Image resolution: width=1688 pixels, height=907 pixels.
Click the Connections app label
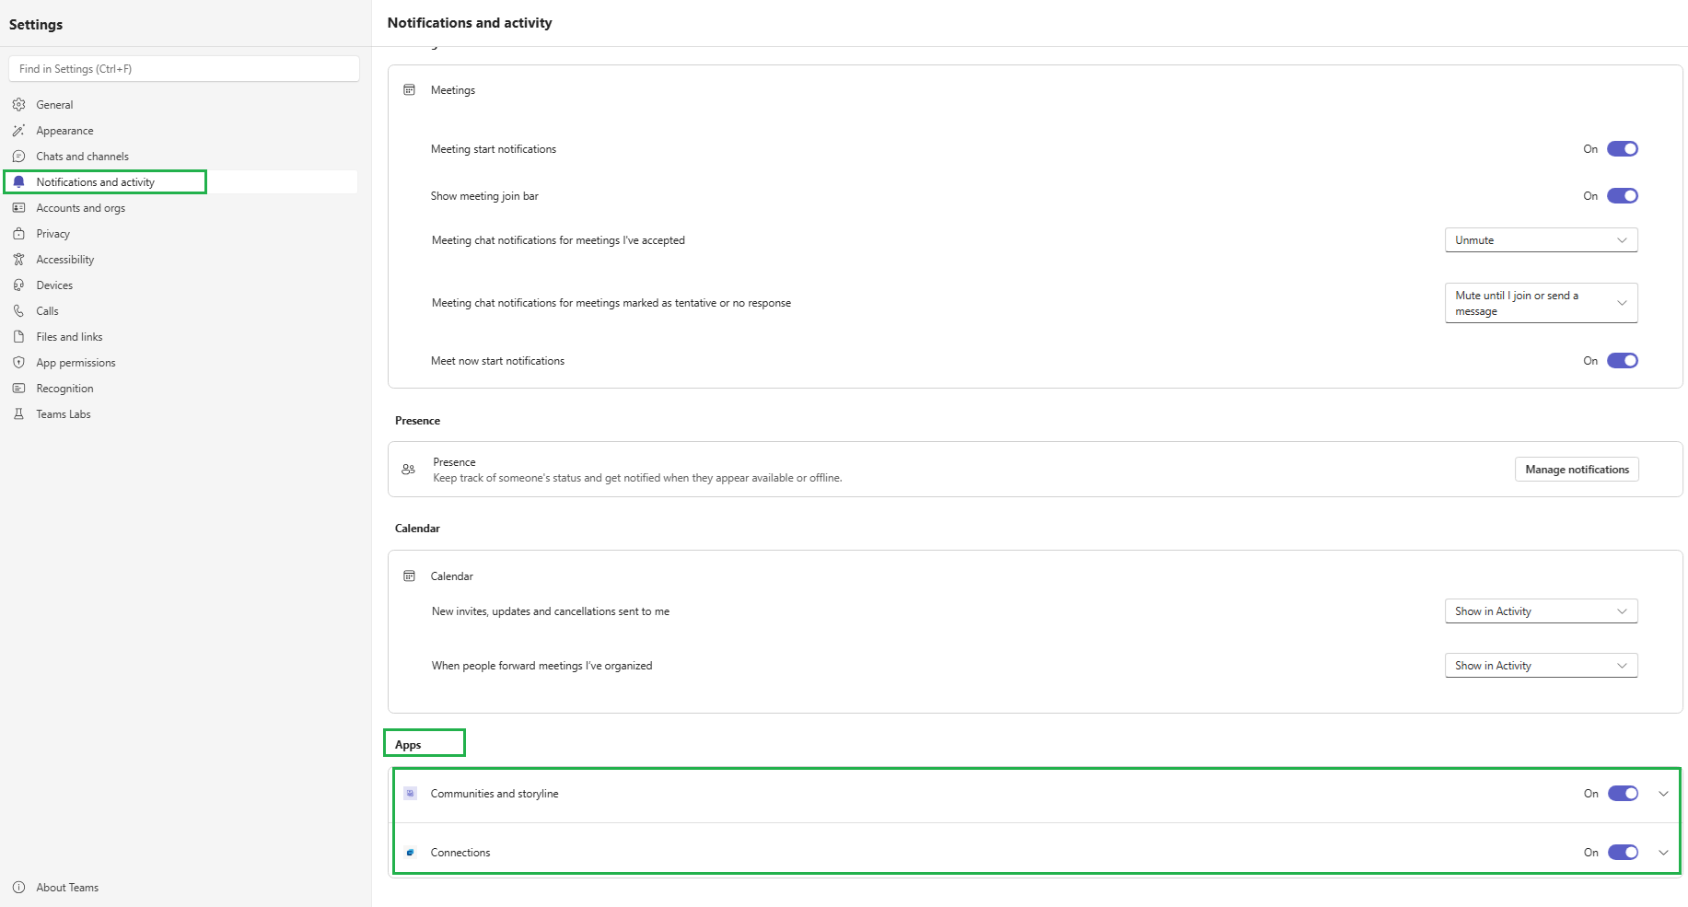(x=460, y=853)
